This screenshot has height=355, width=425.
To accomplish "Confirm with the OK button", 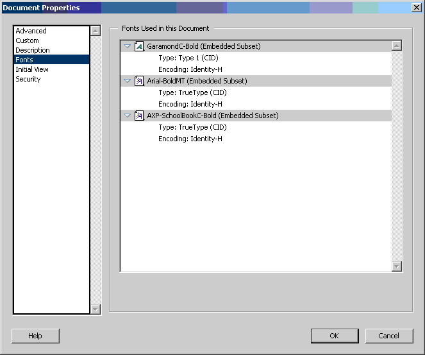I will click(x=335, y=336).
